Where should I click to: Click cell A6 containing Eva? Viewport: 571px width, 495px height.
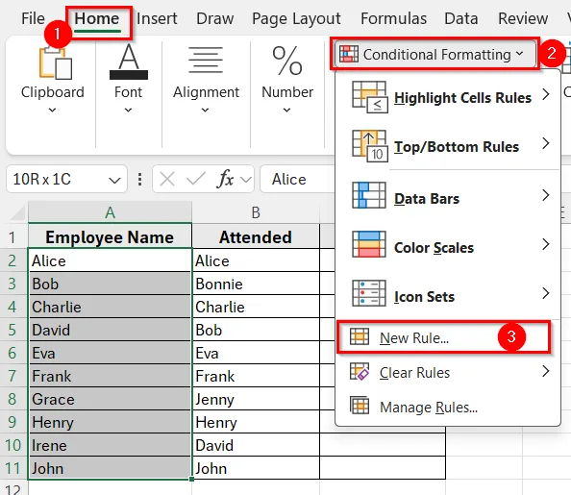point(110,353)
